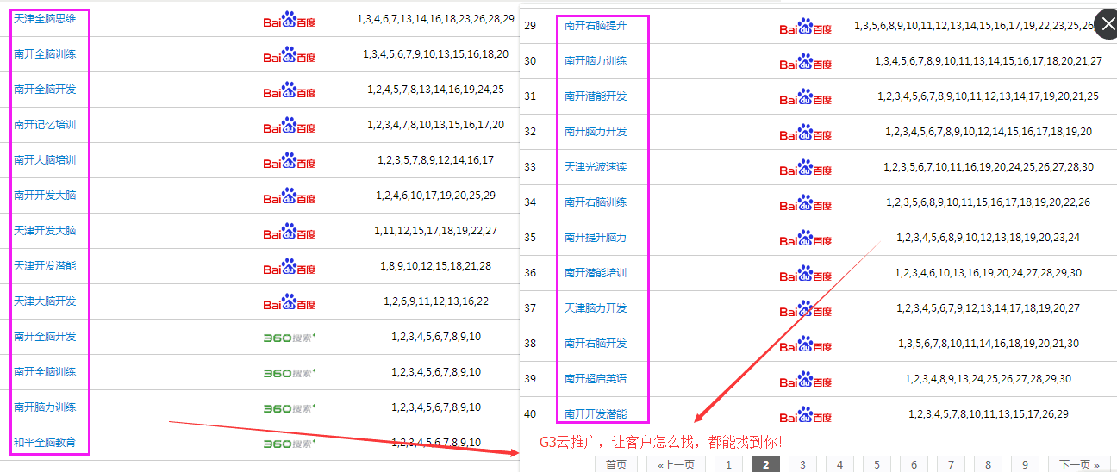Click 360搜索 logo in 南开全脑训练 row
This screenshot has width=1117, height=472.
click(290, 373)
